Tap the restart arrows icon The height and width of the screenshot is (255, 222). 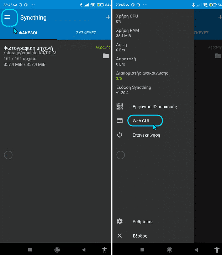120,135
